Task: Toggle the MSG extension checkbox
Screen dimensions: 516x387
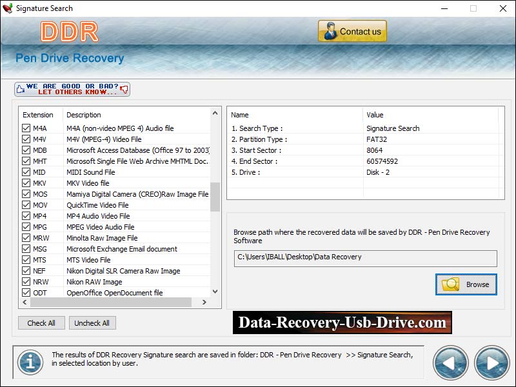Action: [26, 249]
